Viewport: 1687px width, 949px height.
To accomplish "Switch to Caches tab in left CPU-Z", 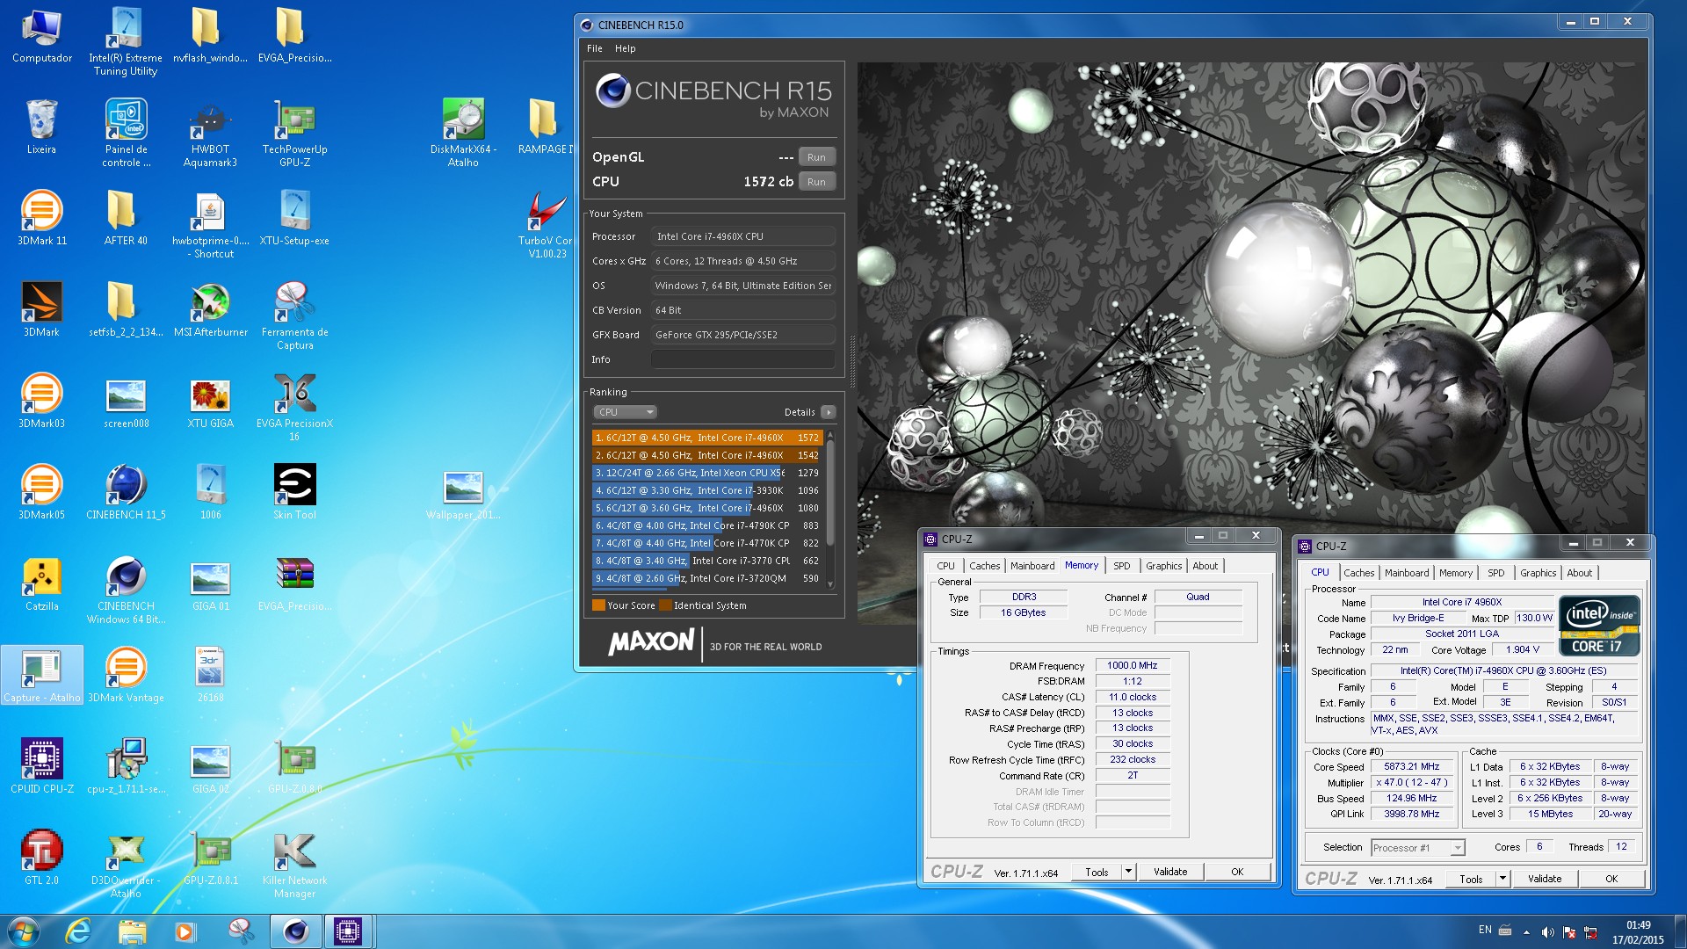I will coord(984,566).
